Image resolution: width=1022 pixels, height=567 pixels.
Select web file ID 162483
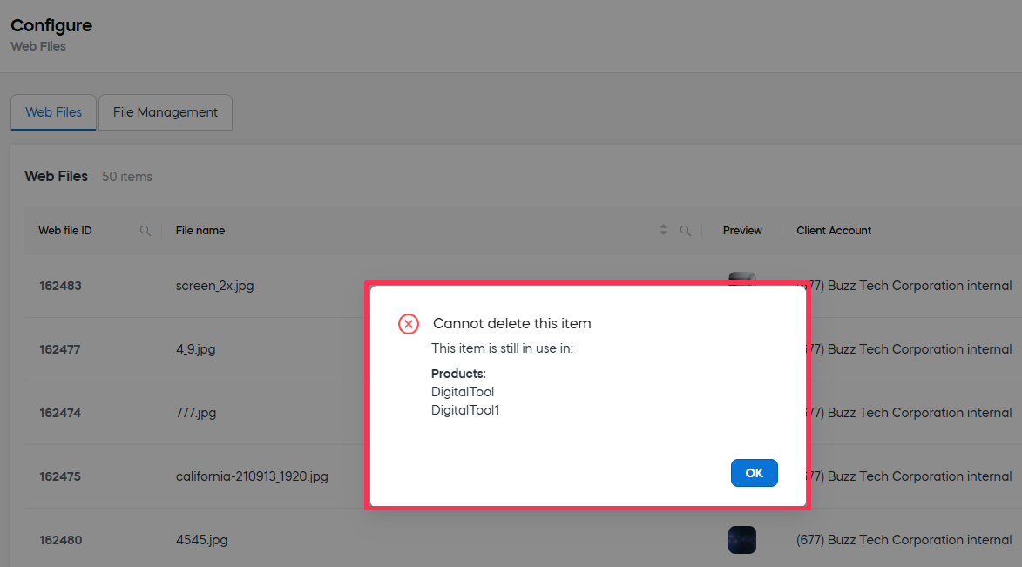point(60,286)
